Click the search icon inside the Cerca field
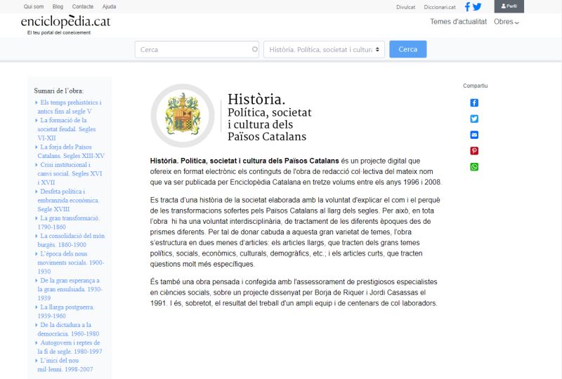The image size is (562, 379). [254, 49]
